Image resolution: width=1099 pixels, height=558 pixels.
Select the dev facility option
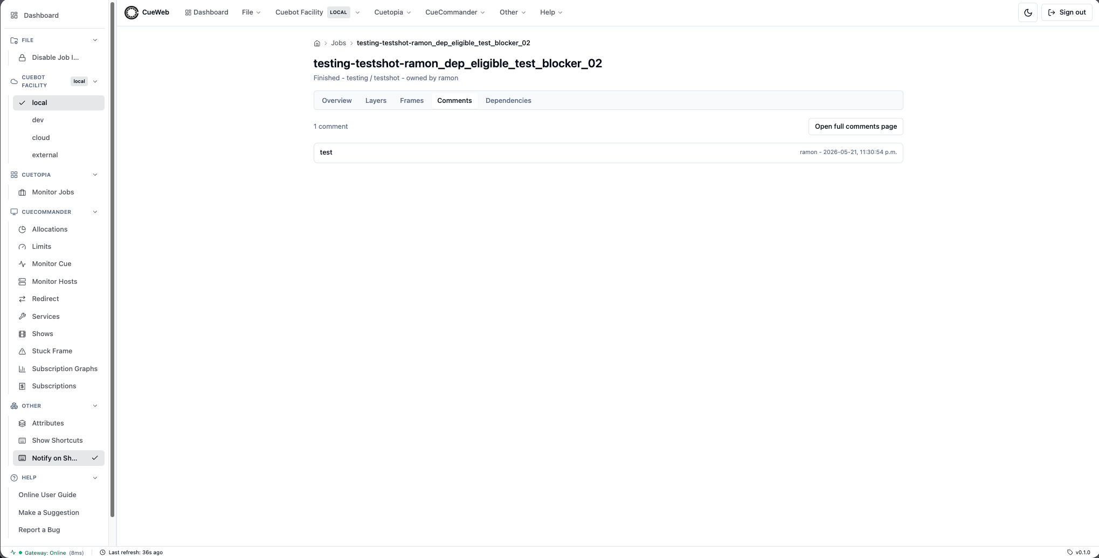click(x=58, y=120)
